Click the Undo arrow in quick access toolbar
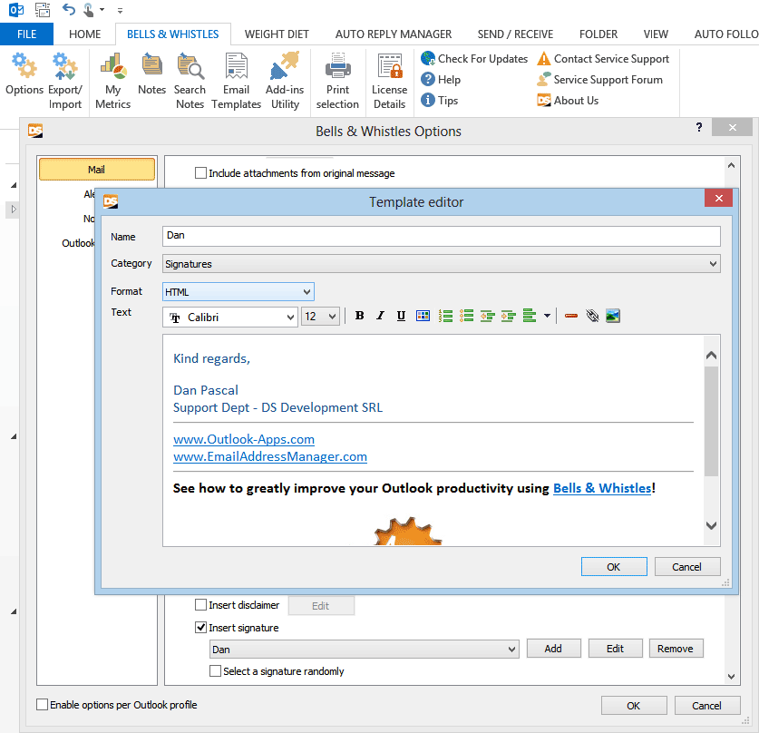 69,9
